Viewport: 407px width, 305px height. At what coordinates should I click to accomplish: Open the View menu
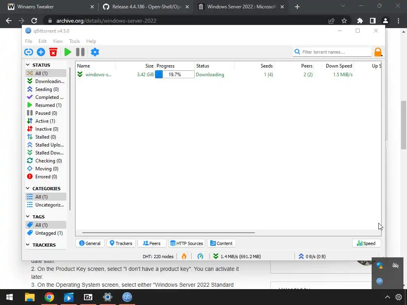[58, 41]
